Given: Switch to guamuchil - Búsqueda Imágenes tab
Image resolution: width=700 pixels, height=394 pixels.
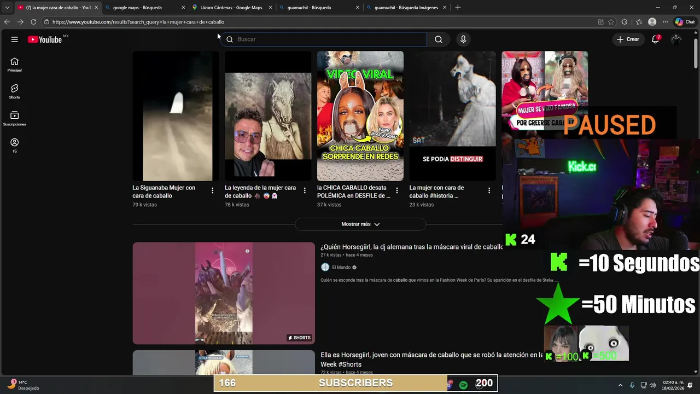Looking at the screenshot, I should click(x=405, y=8).
